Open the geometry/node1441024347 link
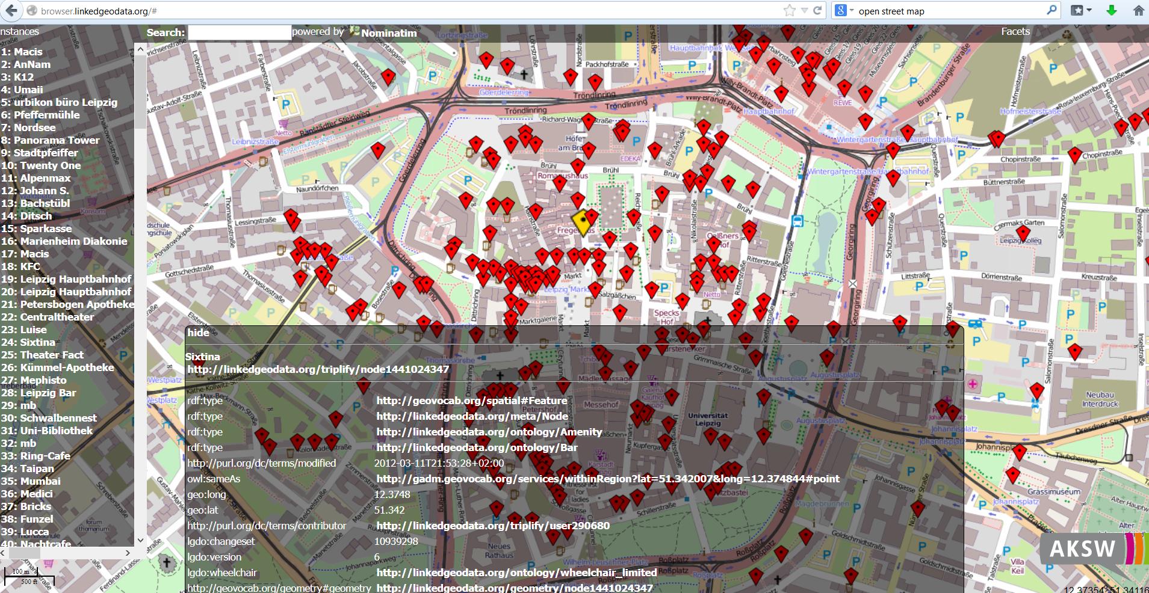Screen dimensions: 1149x593 pos(515,588)
